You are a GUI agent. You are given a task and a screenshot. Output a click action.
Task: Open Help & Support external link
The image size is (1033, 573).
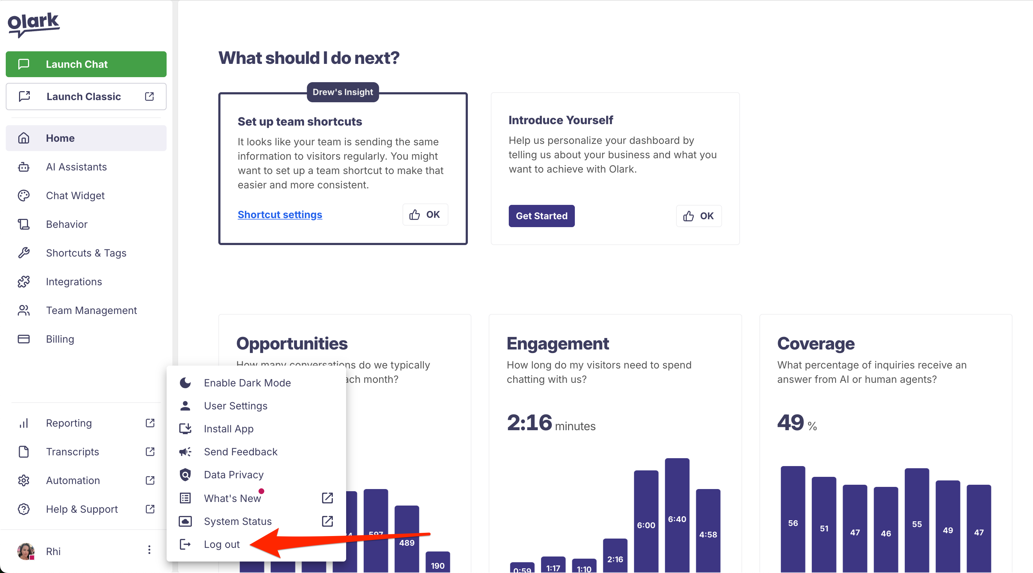click(150, 509)
